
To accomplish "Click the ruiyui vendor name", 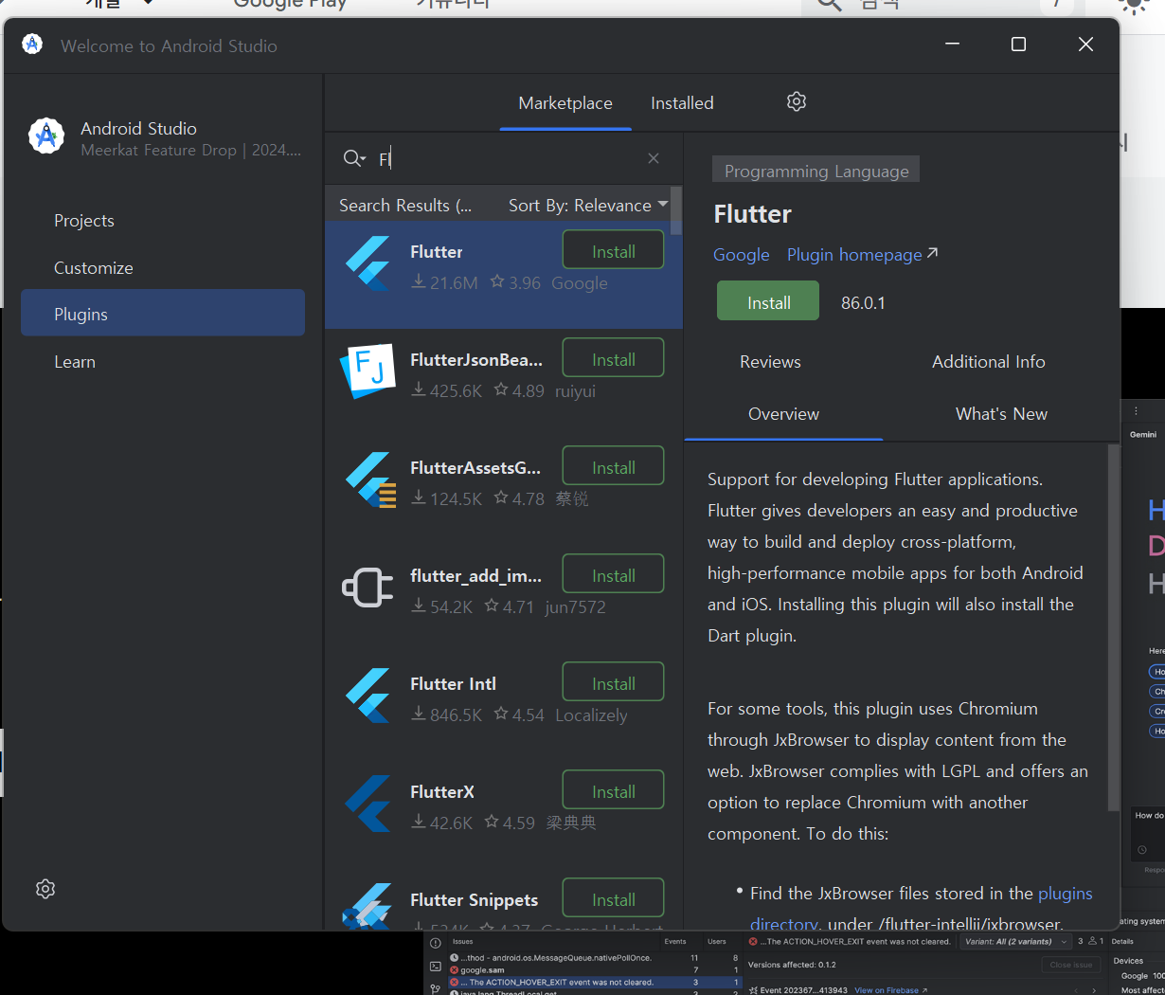I will pyautogui.click(x=575, y=390).
